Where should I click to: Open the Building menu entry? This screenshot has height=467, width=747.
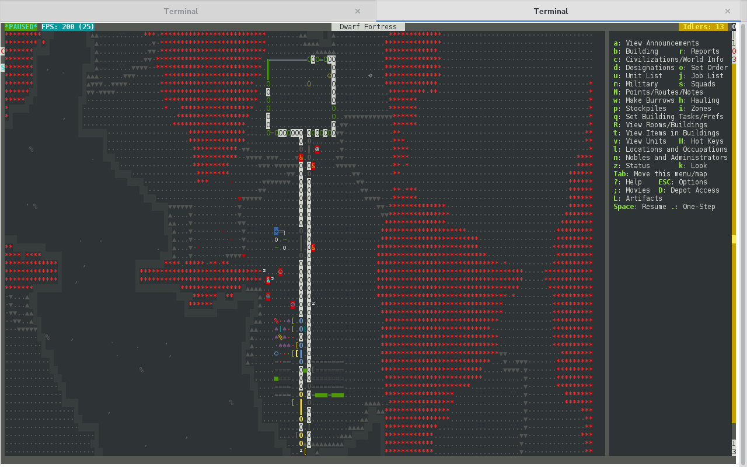point(636,51)
